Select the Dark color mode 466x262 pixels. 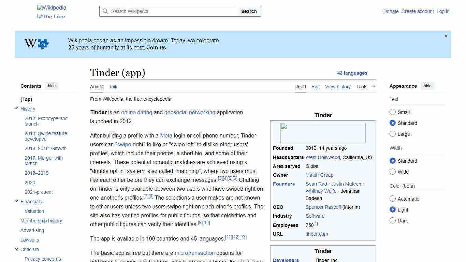click(393, 221)
